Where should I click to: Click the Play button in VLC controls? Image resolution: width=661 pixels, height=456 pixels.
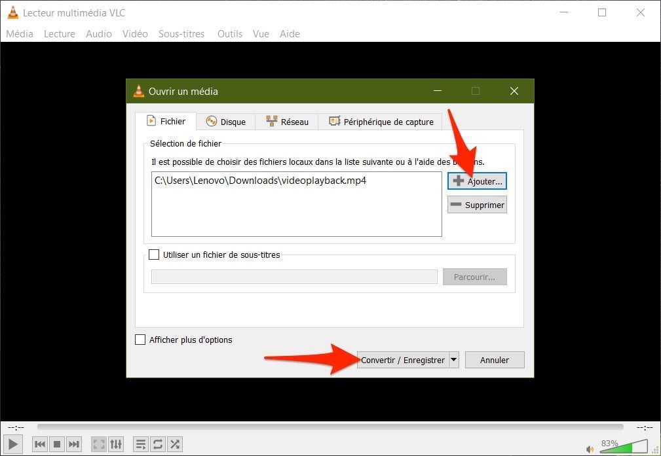pos(13,444)
